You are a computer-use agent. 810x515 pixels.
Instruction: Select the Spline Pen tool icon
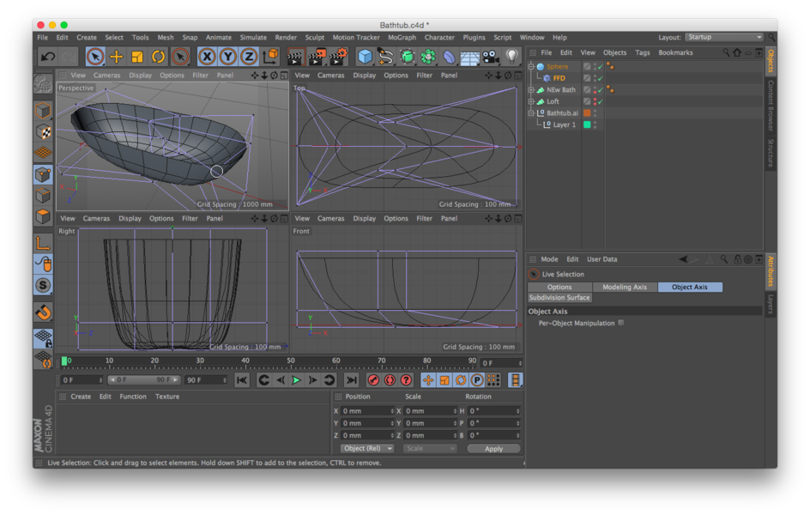386,57
